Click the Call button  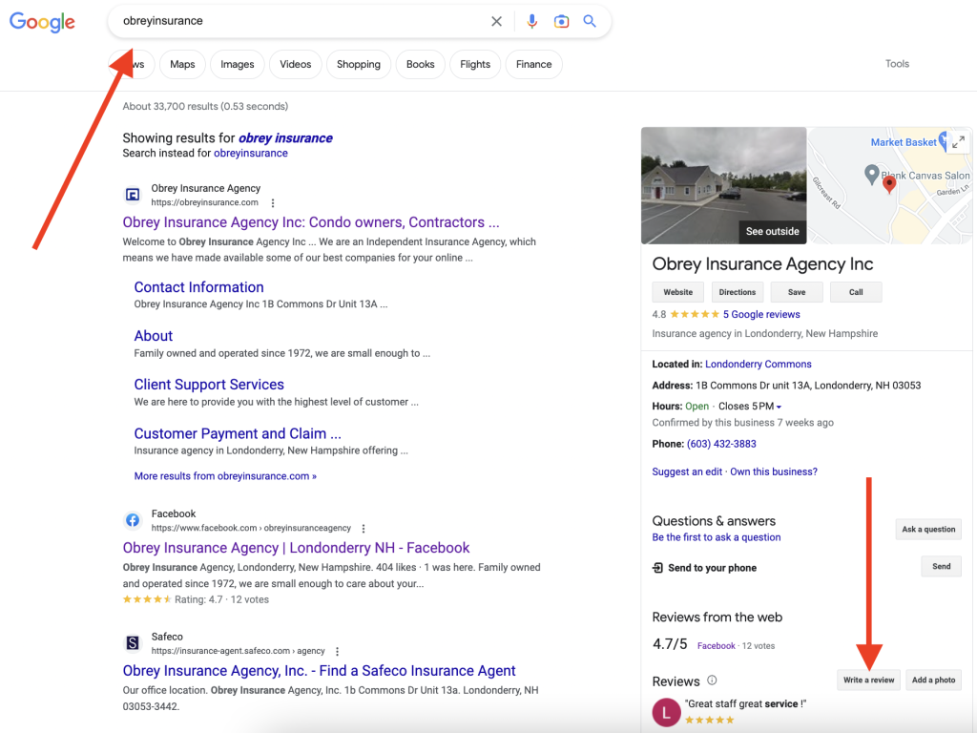coord(856,292)
